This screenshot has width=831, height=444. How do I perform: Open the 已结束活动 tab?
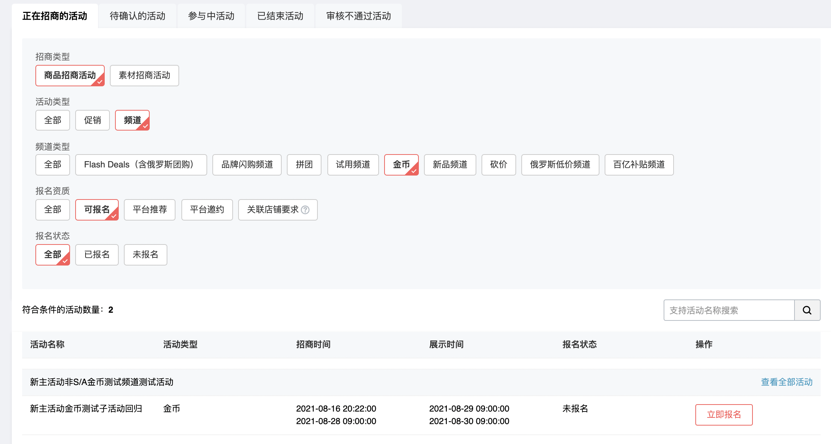tap(280, 16)
